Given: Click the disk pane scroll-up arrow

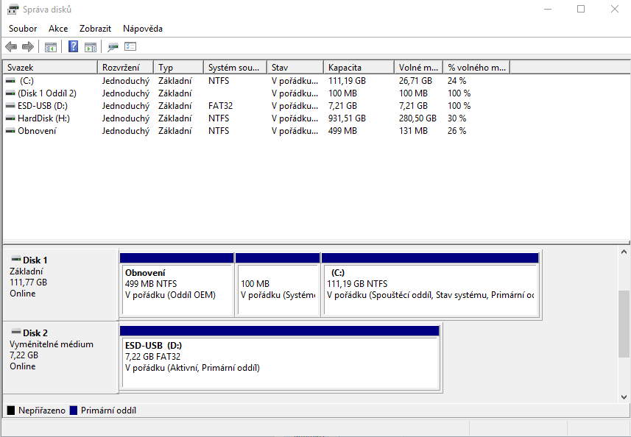Looking at the screenshot, I should pyautogui.click(x=624, y=252).
